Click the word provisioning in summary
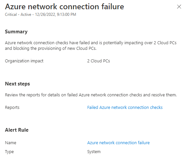Image resolution: width=188 pixels, height=163 pixels. click(49, 49)
